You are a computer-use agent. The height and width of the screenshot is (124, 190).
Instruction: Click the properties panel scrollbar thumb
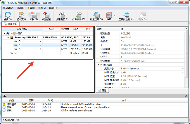pyautogui.click(x=186, y=54)
